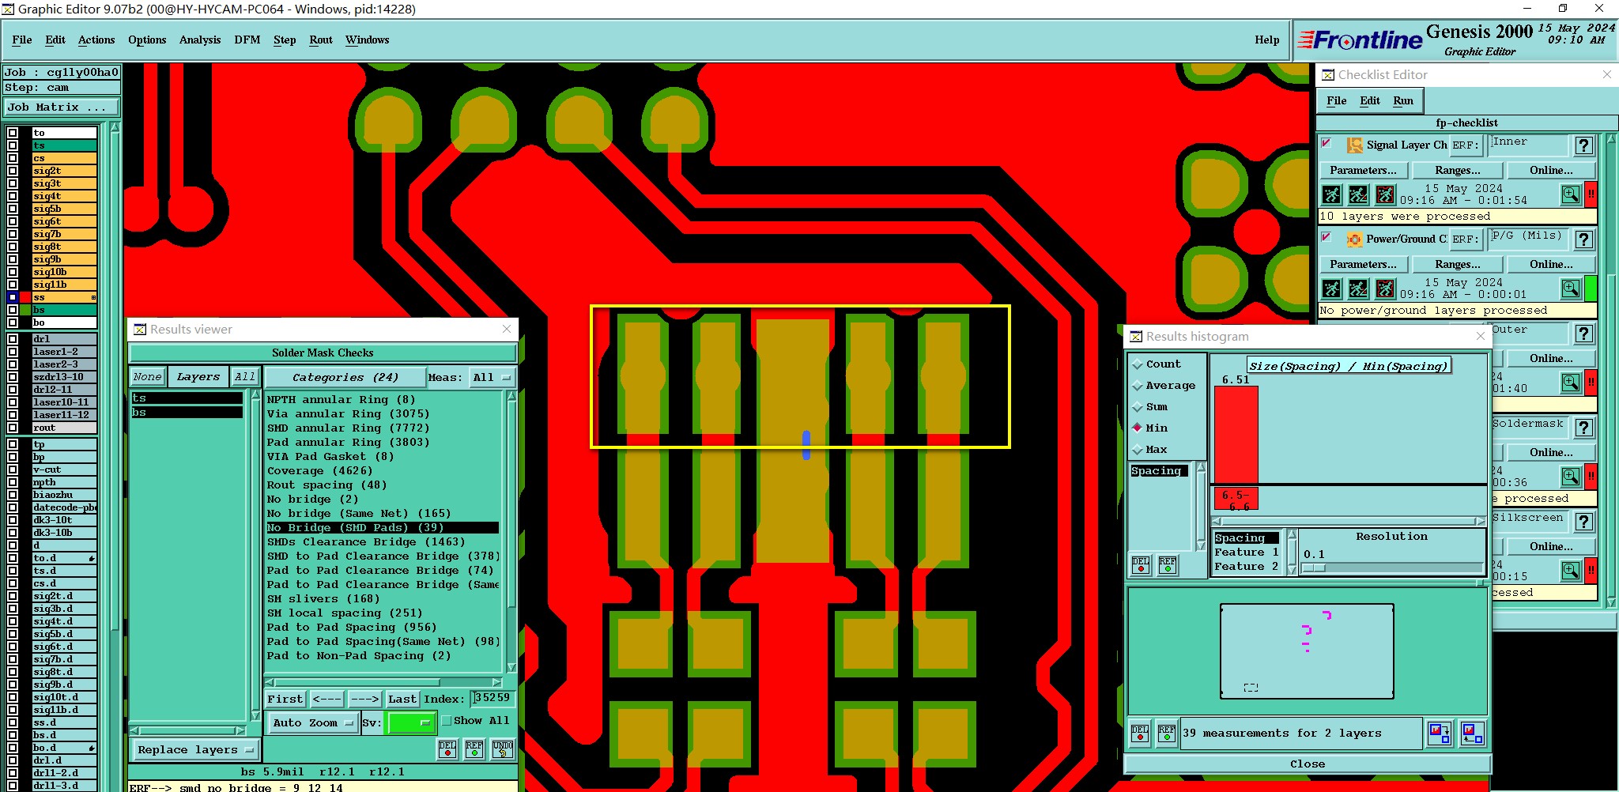Select the Average radio button in histogram
This screenshot has height=792, width=1619.
click(1138, 386)
